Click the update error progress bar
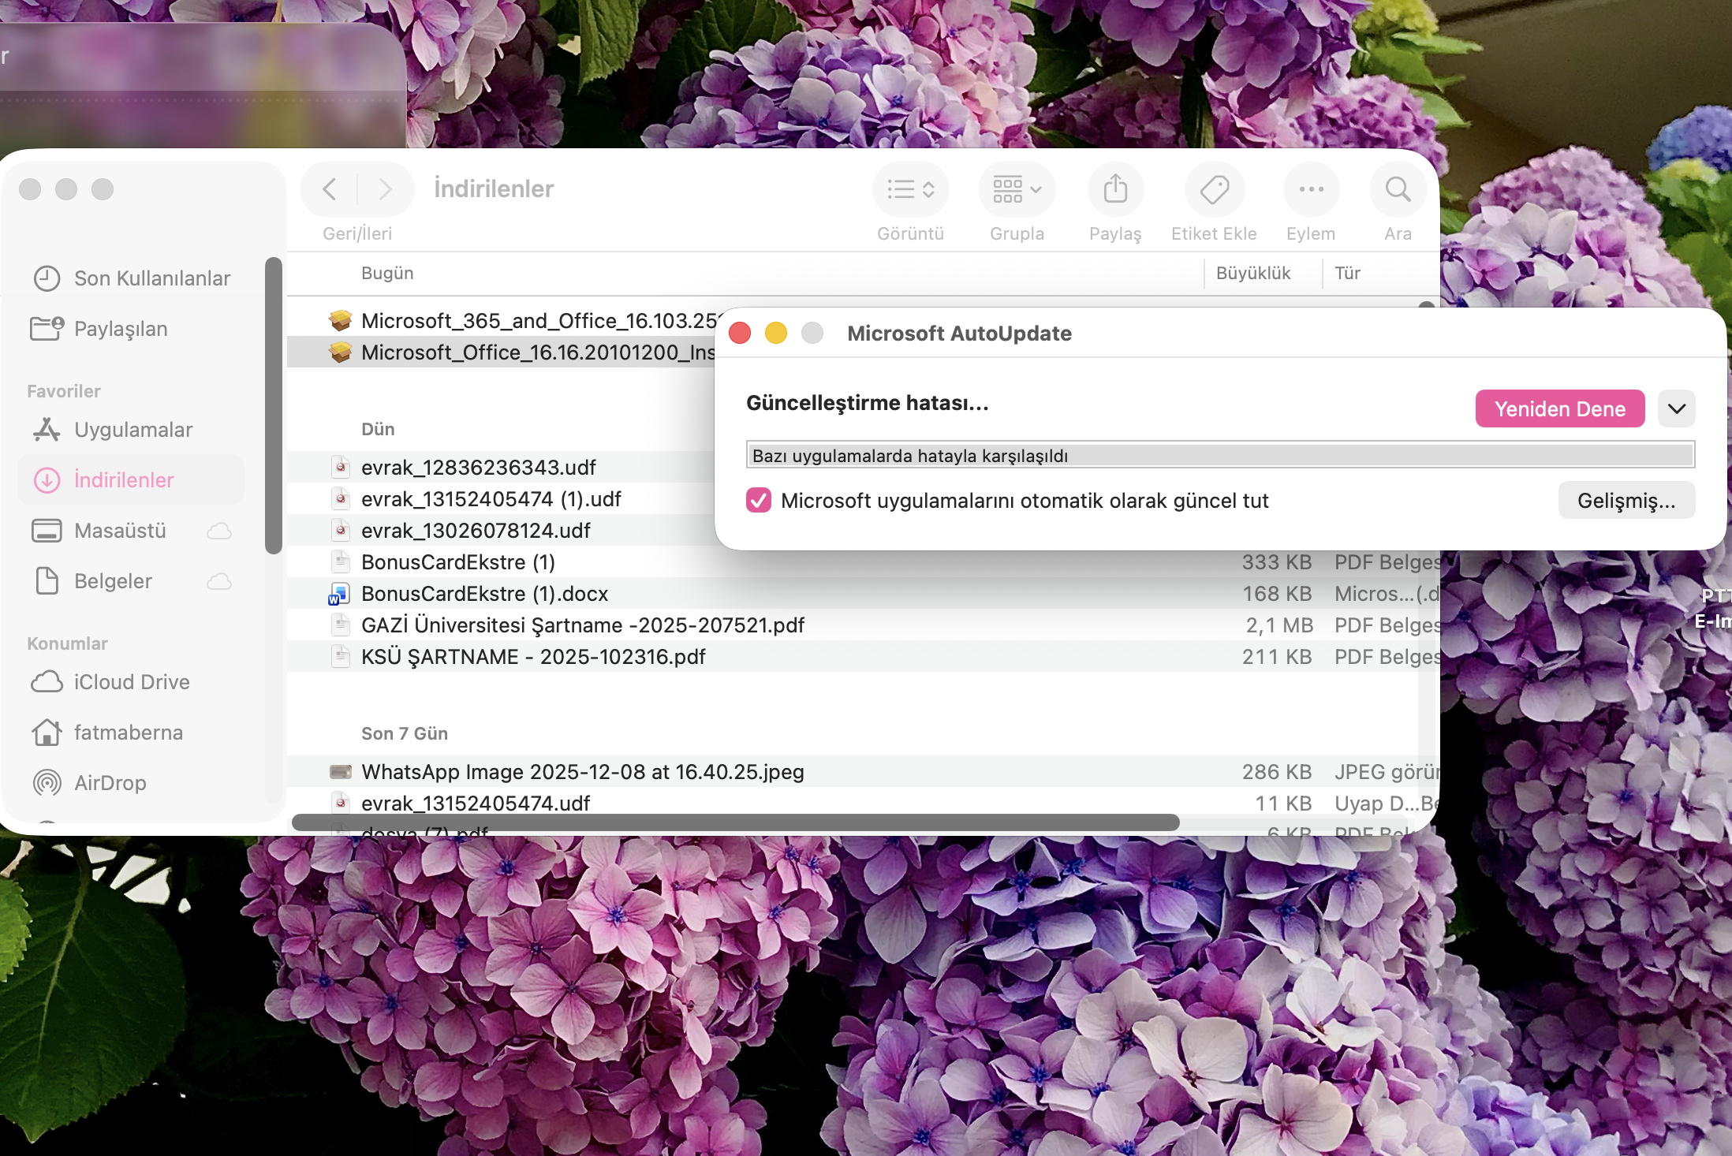This screenshot has width=1732, height=1156. (1220, 455)
